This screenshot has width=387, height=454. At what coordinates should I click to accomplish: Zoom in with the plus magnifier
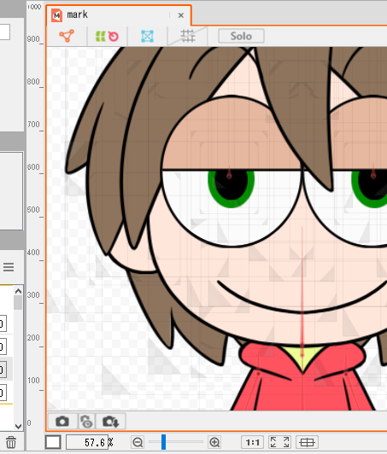pyautogui.click(x=214, y=442)
